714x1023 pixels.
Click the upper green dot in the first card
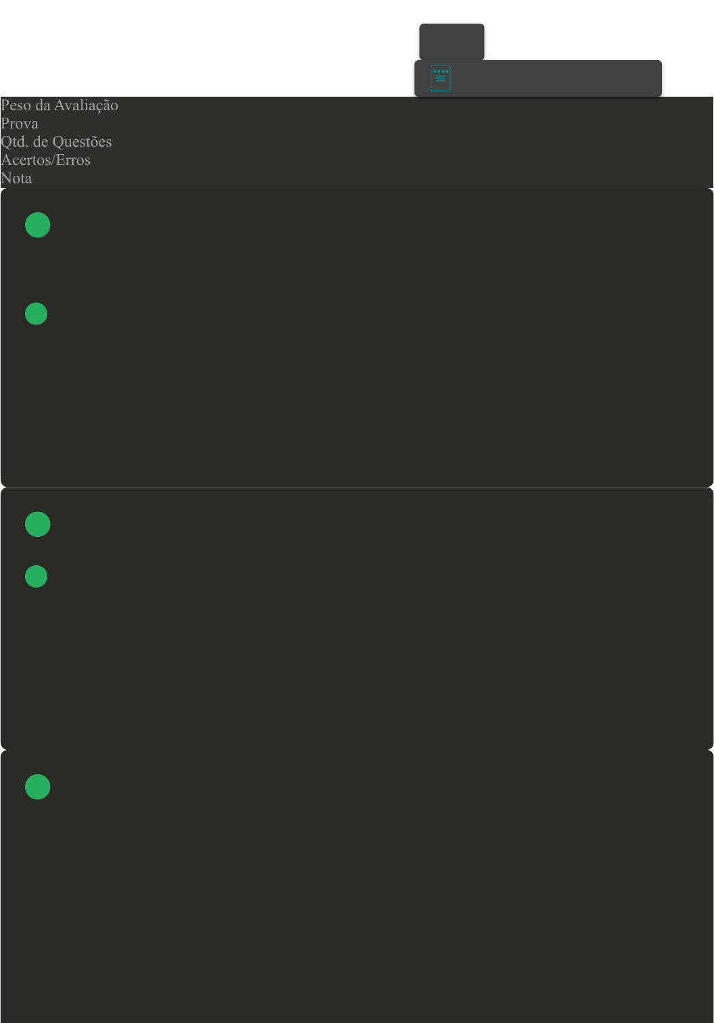click(x=38, y=225)
